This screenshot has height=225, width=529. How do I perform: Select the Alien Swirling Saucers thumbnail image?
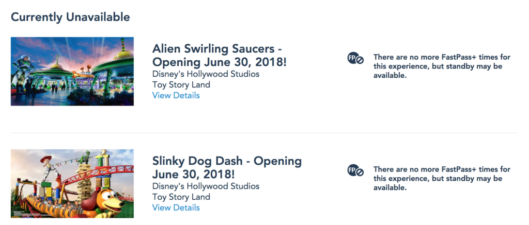click(x=72, y=71)
